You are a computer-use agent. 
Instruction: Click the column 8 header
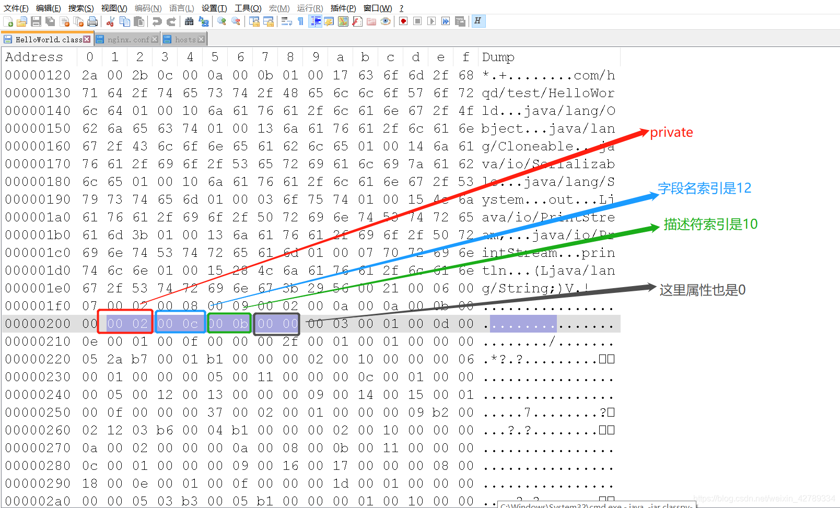pos(290,57)
